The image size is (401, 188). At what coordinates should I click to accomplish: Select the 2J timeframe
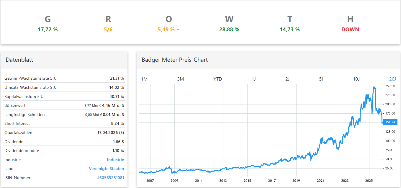pyautogui.click(x=288, y=79)
